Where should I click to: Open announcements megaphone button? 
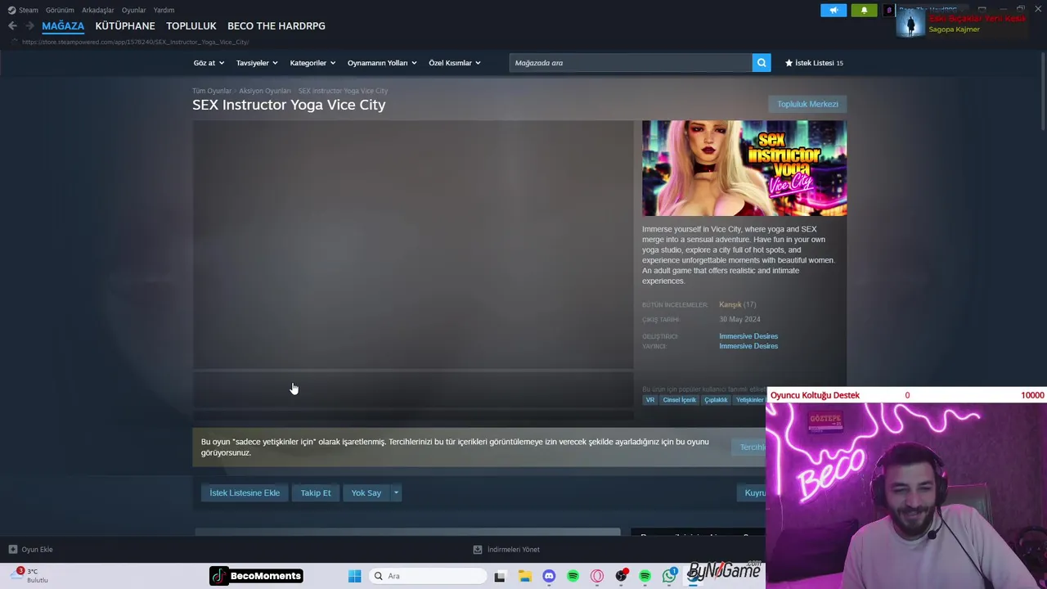[834, 10]
